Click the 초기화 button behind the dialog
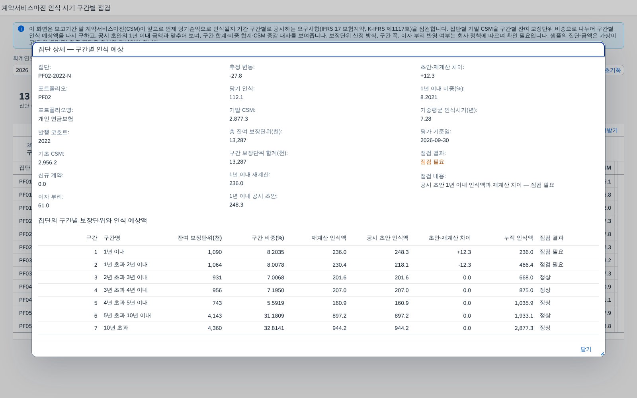 tap(613, 70)
